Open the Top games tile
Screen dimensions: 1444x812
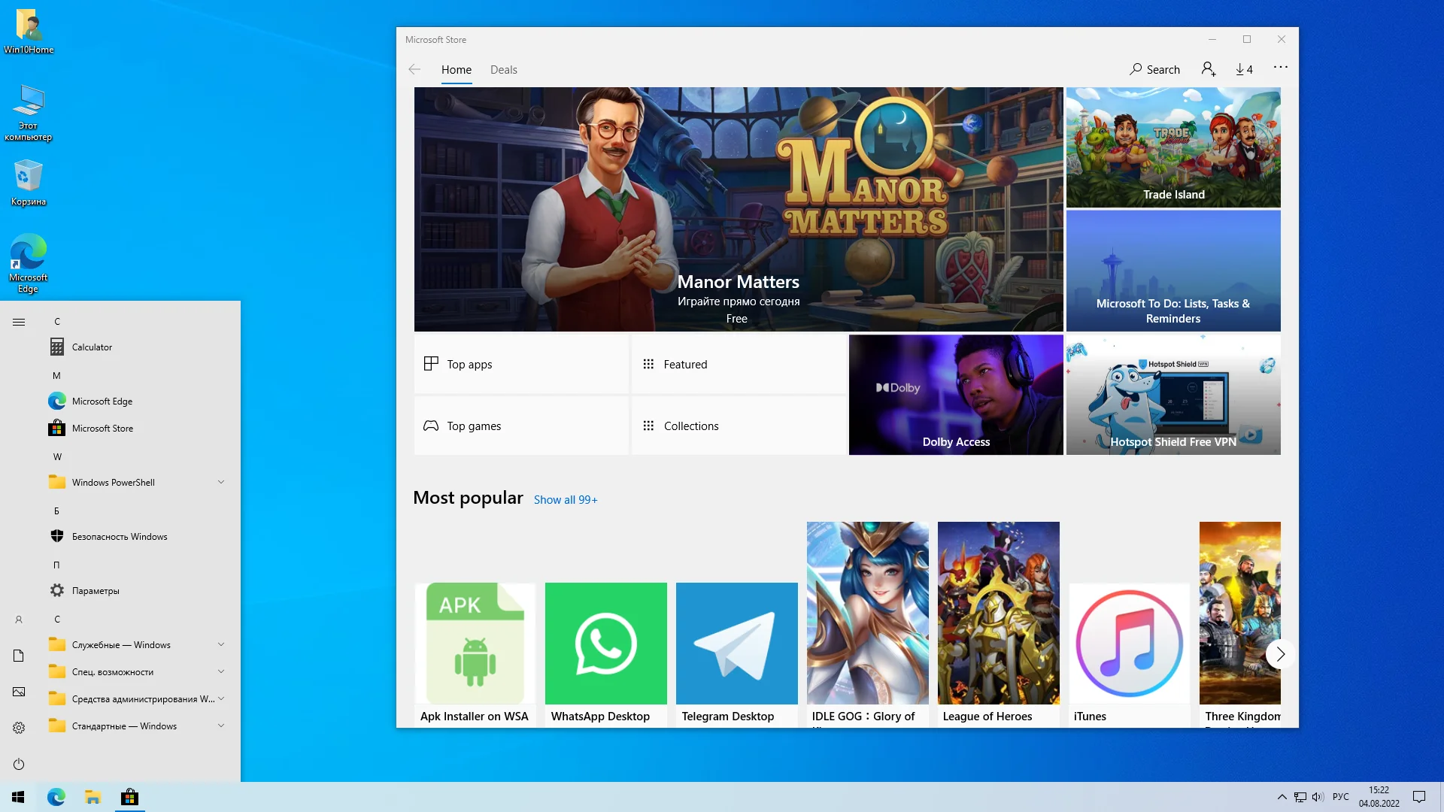520,426
